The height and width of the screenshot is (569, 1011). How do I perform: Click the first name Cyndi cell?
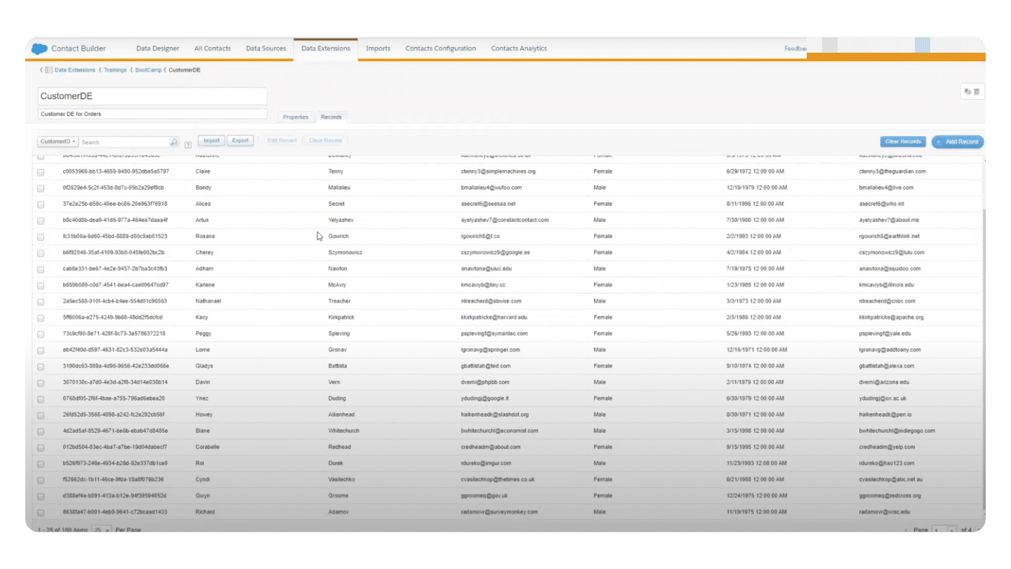pyautogui.click(x=203, y=479)
